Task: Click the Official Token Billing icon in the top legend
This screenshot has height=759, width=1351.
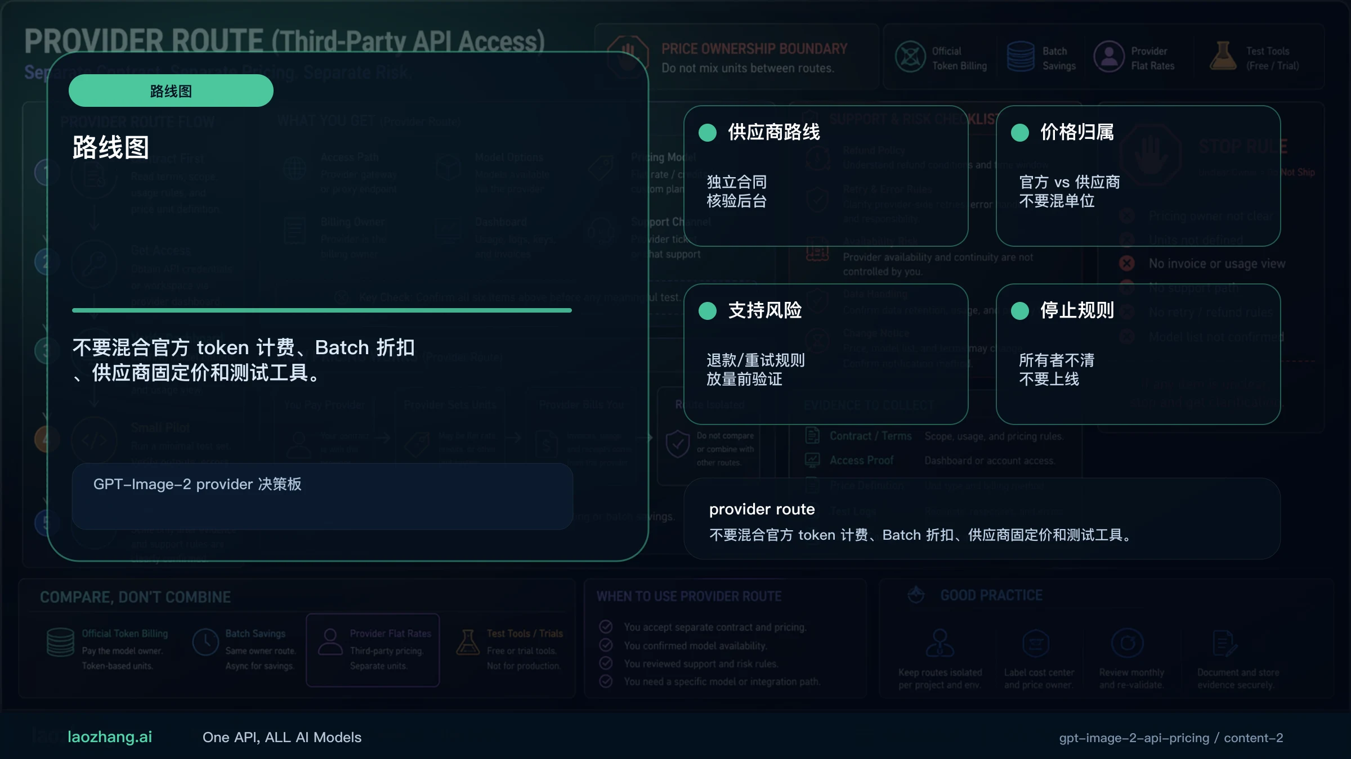Action: coord(910,57)
